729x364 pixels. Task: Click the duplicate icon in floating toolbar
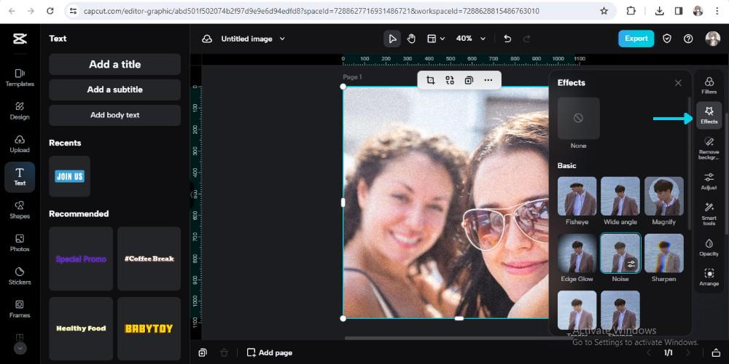coord(469,80)
